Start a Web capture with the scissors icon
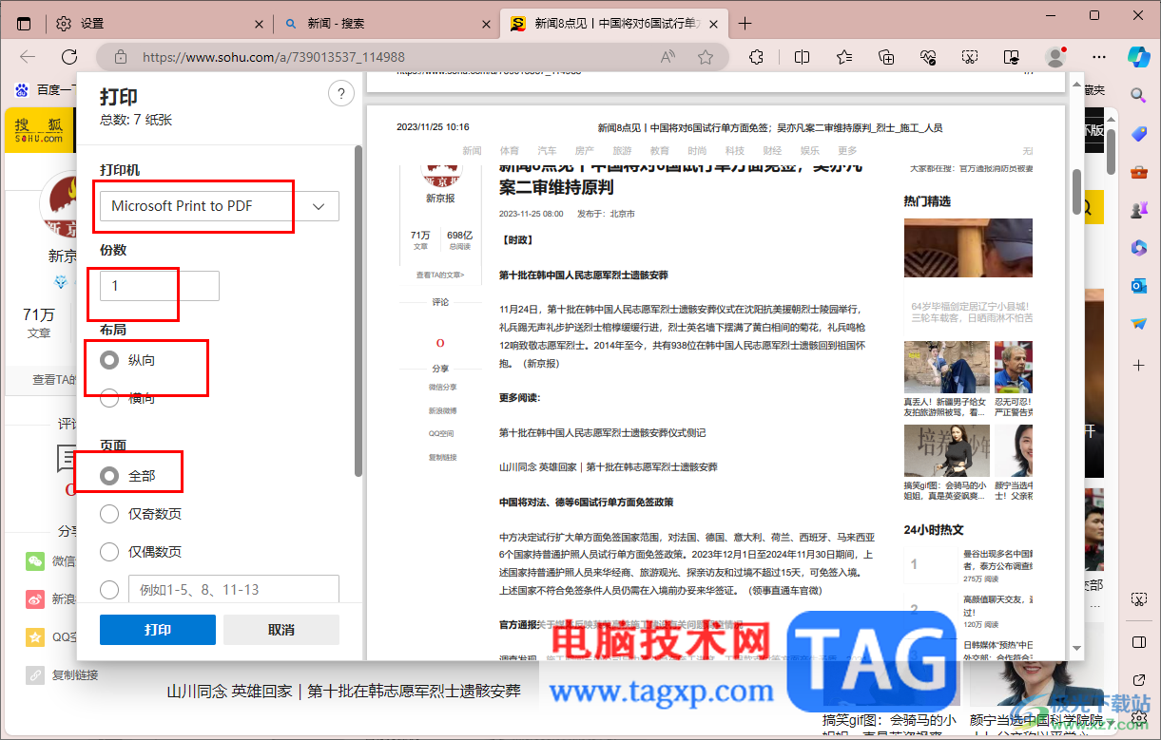 point(969,57)
